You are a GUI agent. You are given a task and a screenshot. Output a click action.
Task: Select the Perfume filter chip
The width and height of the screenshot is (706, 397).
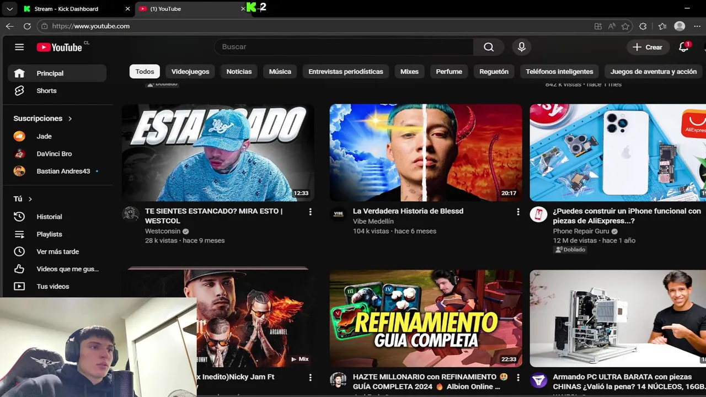pos(449,72)
